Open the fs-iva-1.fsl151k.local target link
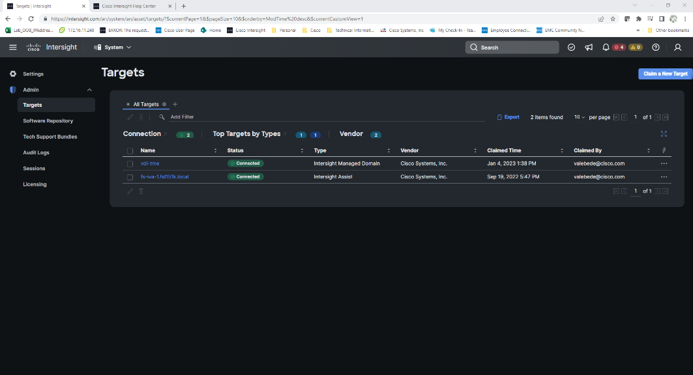This screenshot has width=693, height=375. [x=164, y=176]
